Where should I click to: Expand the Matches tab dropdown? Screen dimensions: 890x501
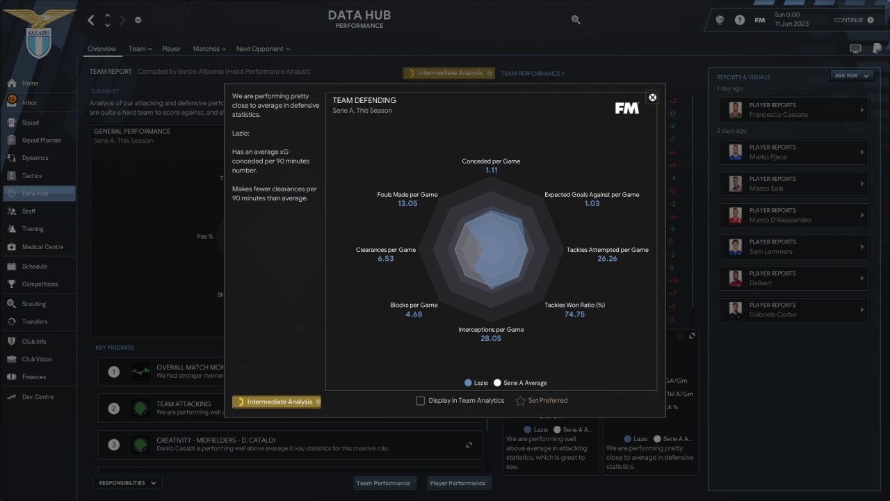coord(209,49)
